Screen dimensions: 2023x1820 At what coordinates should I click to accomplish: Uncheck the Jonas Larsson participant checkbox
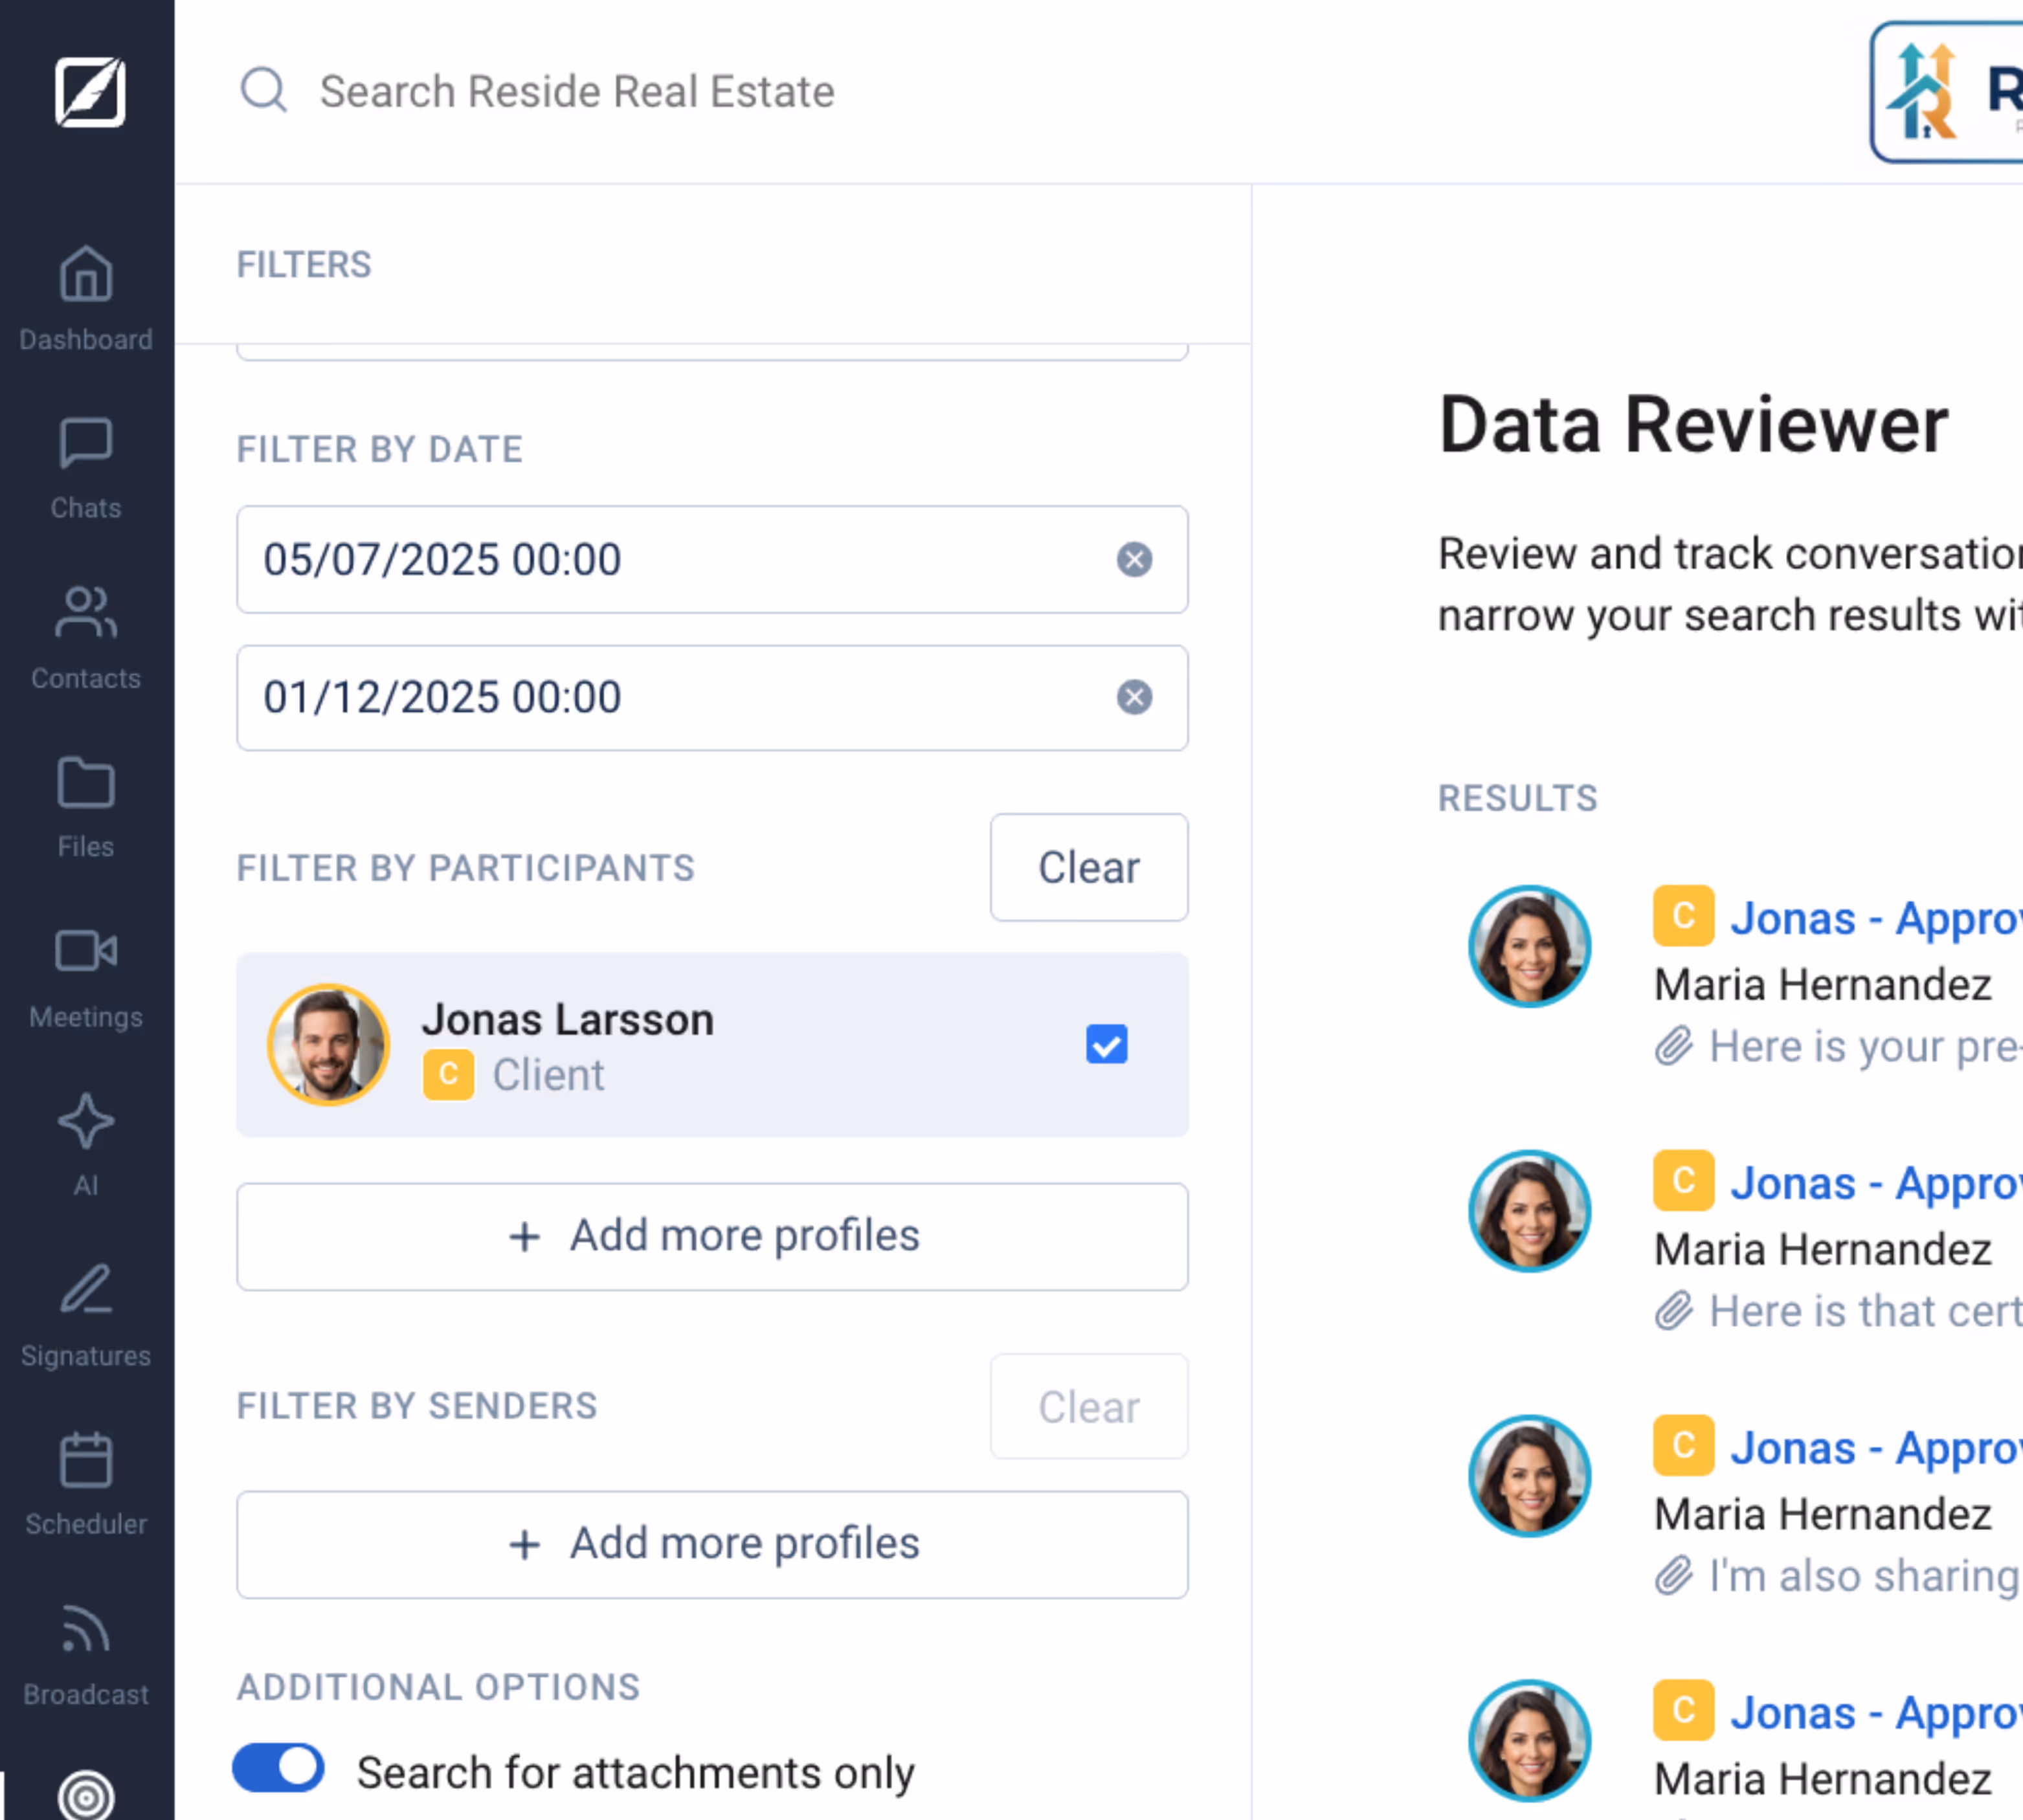[x=1106, y=1044]
